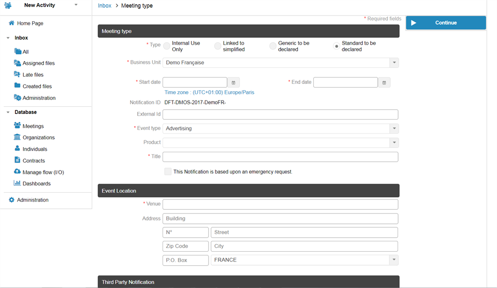Click the Meetings group icon
Screen dimensions: 497x288
(x=18, y=125)
